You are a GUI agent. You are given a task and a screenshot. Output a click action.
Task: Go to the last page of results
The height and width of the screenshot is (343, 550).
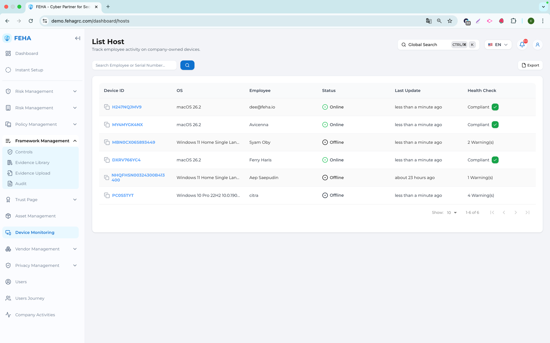coord(527,212)
